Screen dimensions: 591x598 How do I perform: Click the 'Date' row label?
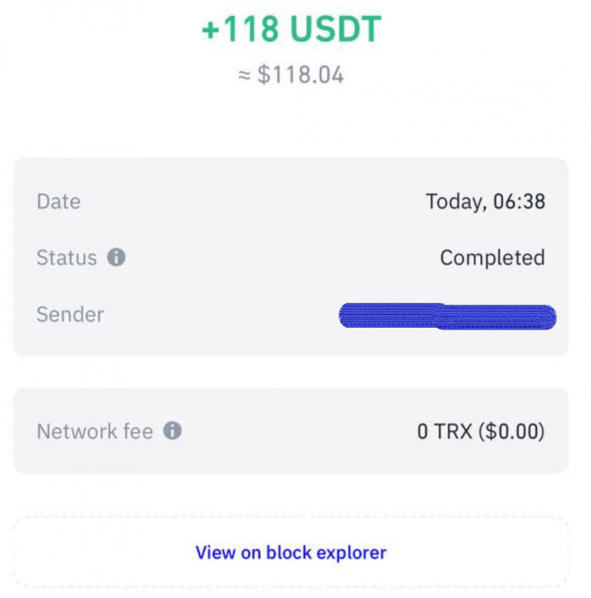(58, 202)
